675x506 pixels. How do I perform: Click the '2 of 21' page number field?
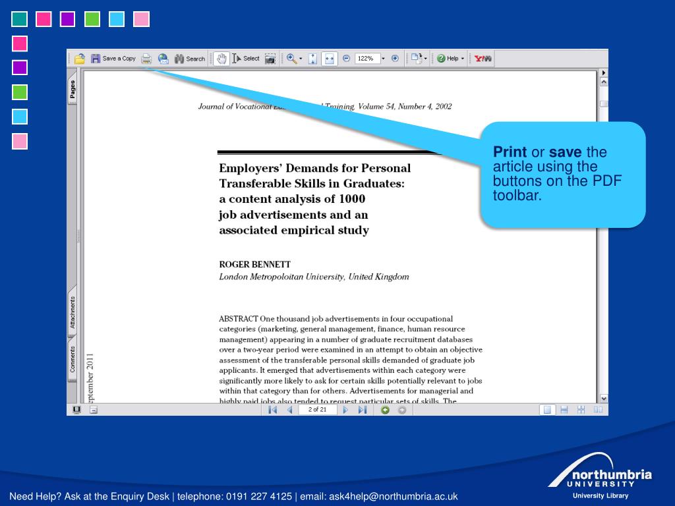tap(318, 410)
